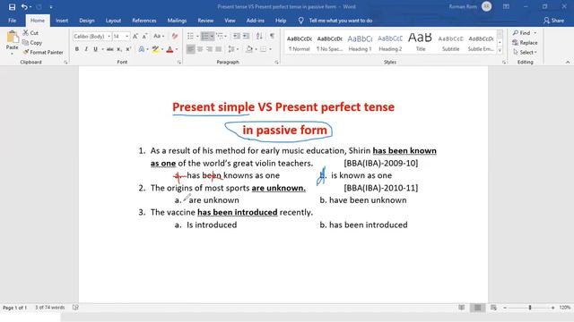
Task: Switch to the Review tab
Action: (x=205, y=21)
